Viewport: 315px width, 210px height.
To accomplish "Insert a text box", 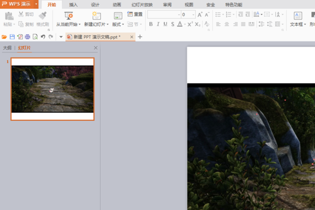I will tap(298, 16).
